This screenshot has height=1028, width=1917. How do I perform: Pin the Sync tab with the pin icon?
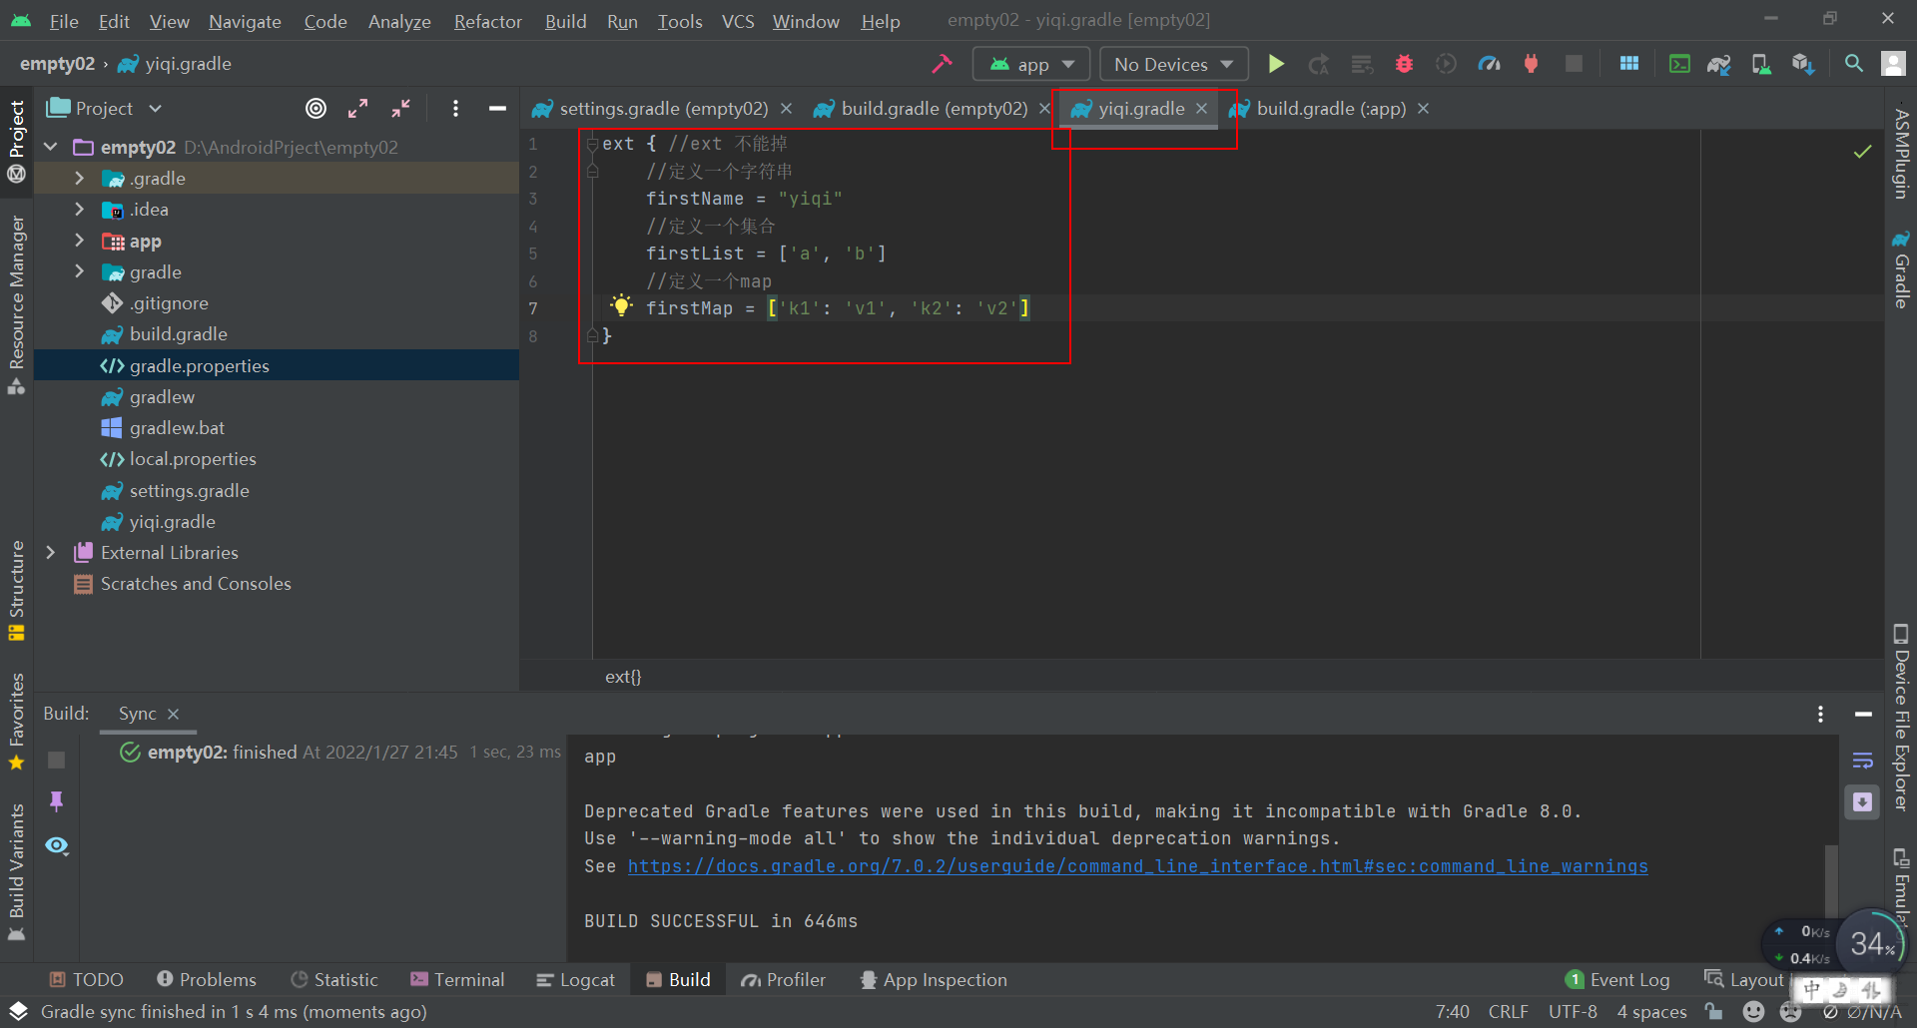(57, 801)
